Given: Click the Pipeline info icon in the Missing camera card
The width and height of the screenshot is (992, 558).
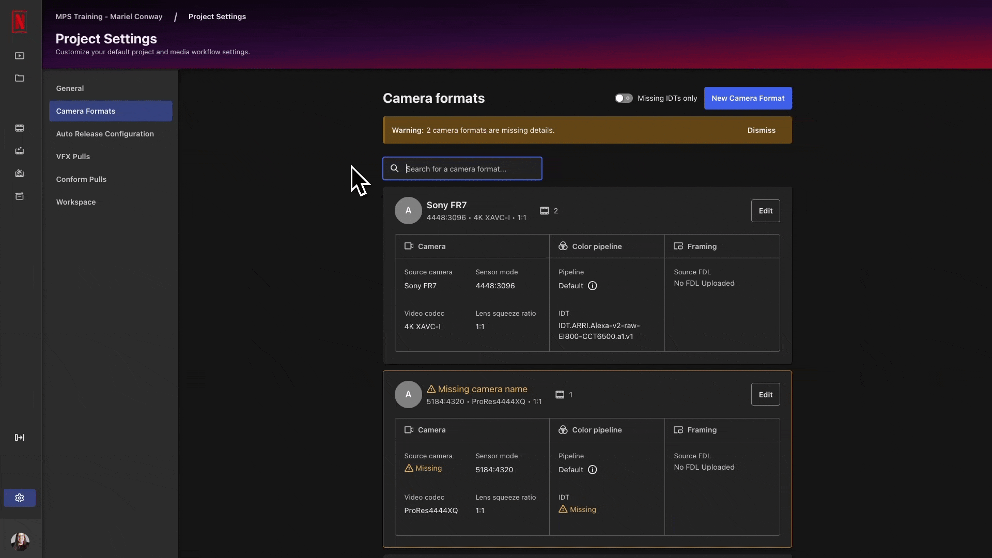Looking at the screenshot, I should (593, 470).
